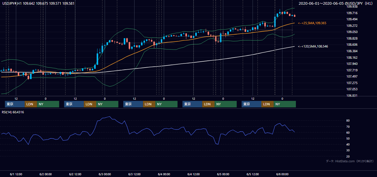Click the 6/2 00:00 time axis label

pyautogui.click(x=45, y=174)
